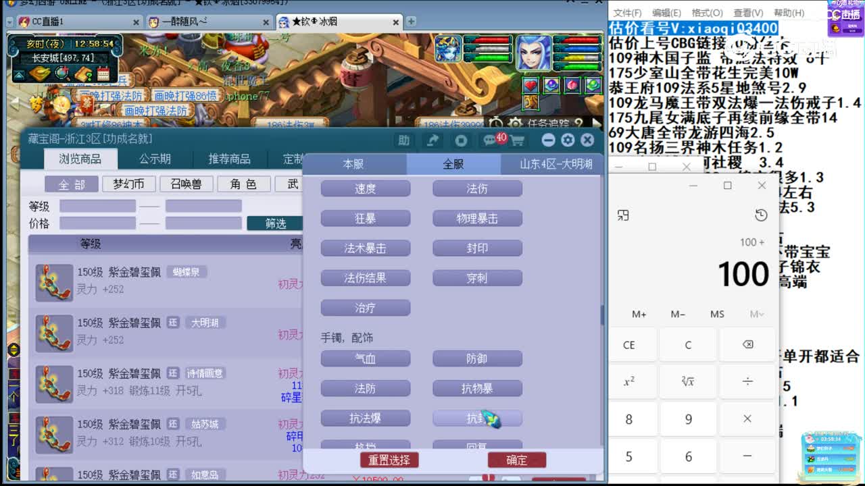The height and width of the screenshot is (486, 865).
Task: Click the player character portrait
Action: click(x=534, y=53)
